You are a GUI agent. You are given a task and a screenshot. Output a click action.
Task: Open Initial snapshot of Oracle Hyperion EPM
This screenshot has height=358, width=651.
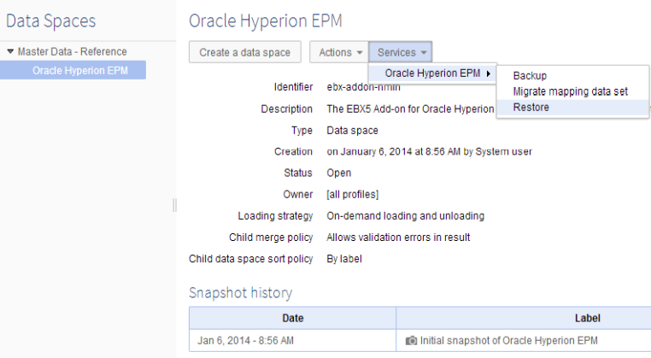(508, 341)
